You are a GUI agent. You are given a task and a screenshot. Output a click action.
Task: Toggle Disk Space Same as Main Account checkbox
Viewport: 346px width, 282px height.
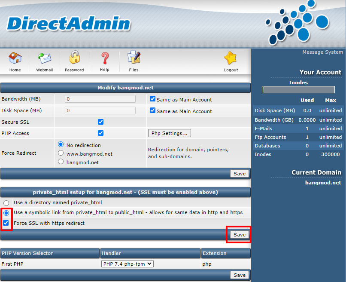(152, 110)
